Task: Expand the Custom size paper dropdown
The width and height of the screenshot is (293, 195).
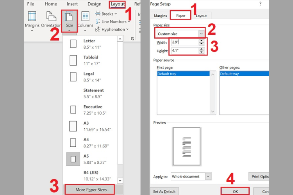Action: coord(201,34)
